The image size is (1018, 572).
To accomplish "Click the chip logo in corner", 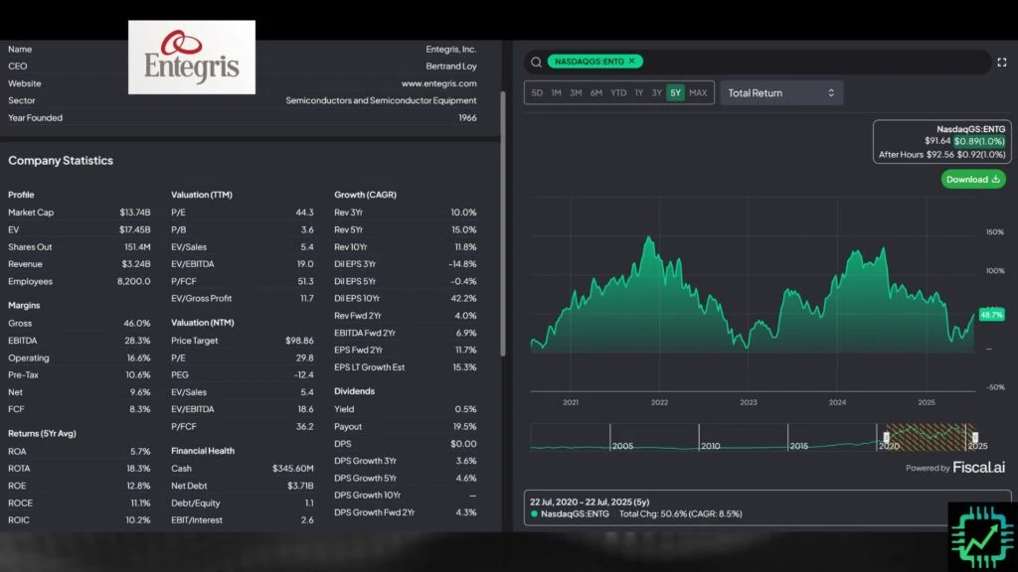I will point(982,537).
